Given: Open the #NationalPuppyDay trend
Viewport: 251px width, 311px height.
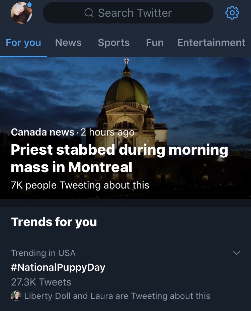Looking at the screenshot, I should (x=58, y=267).
